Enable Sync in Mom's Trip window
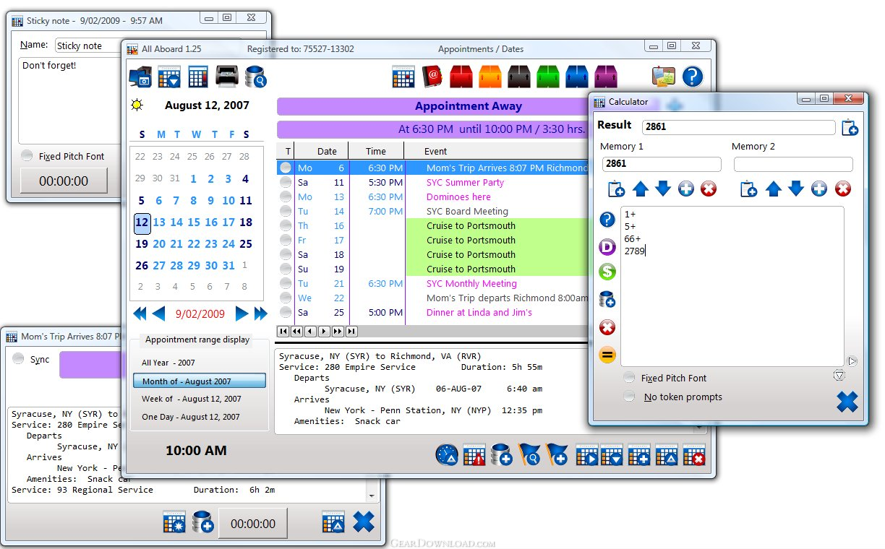The image size is (885, 549). coord(19,359)
